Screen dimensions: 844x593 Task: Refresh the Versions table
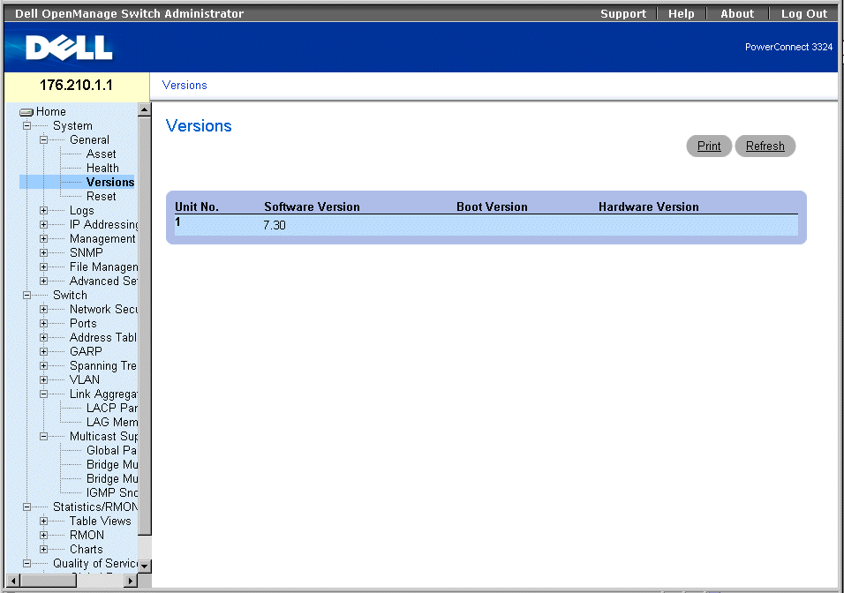tap(765, 146)
